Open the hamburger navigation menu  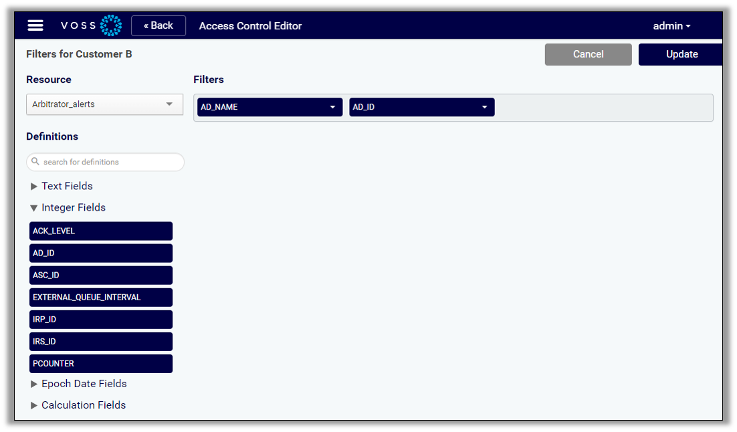click(x=35, y=25)
